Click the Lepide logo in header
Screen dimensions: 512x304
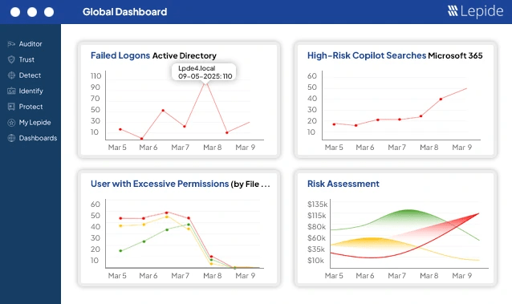[x=475, y=11]
